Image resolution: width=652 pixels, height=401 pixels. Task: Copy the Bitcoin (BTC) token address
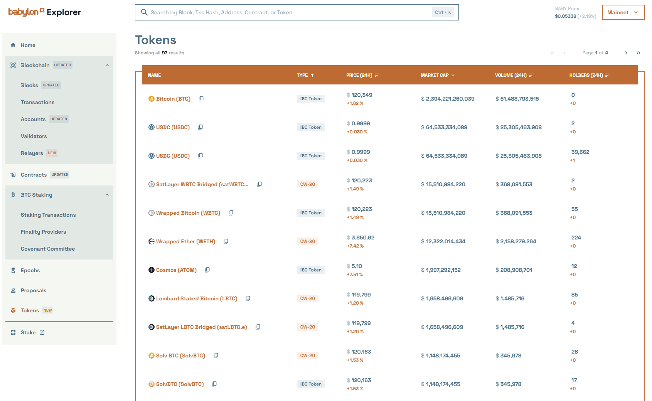[201, 99]
